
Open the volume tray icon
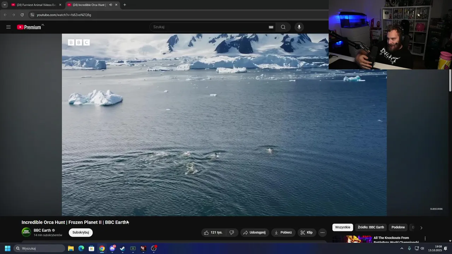[x=422, y=248]
